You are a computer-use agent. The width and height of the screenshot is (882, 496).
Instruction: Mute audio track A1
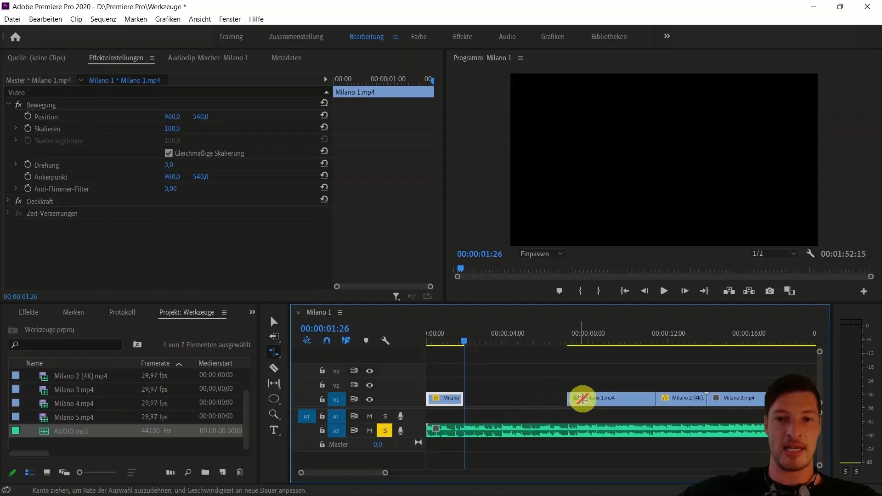369,417
